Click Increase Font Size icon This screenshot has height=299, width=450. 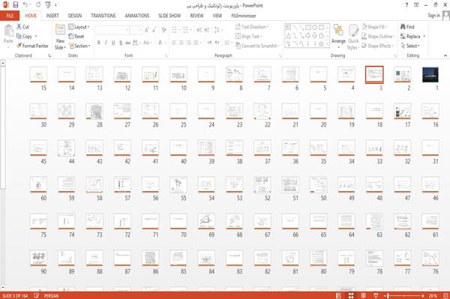[147, 30]
